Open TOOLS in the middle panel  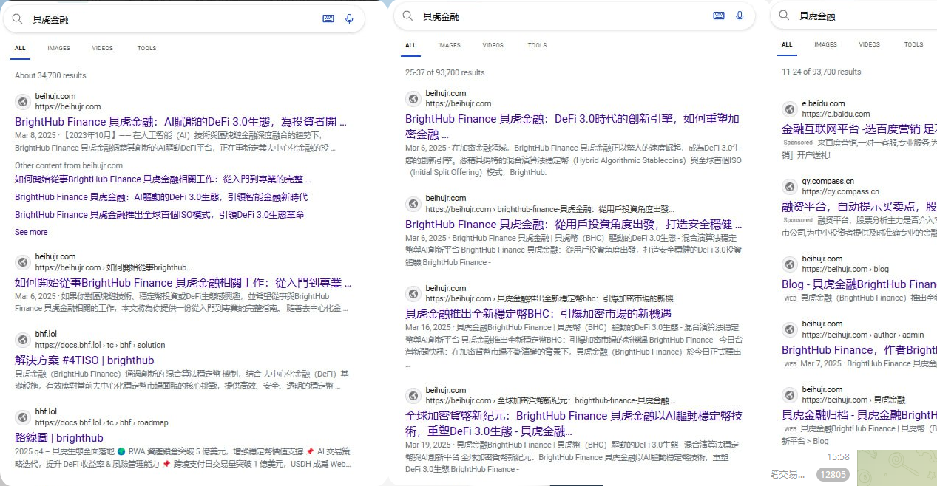[538, 46]
